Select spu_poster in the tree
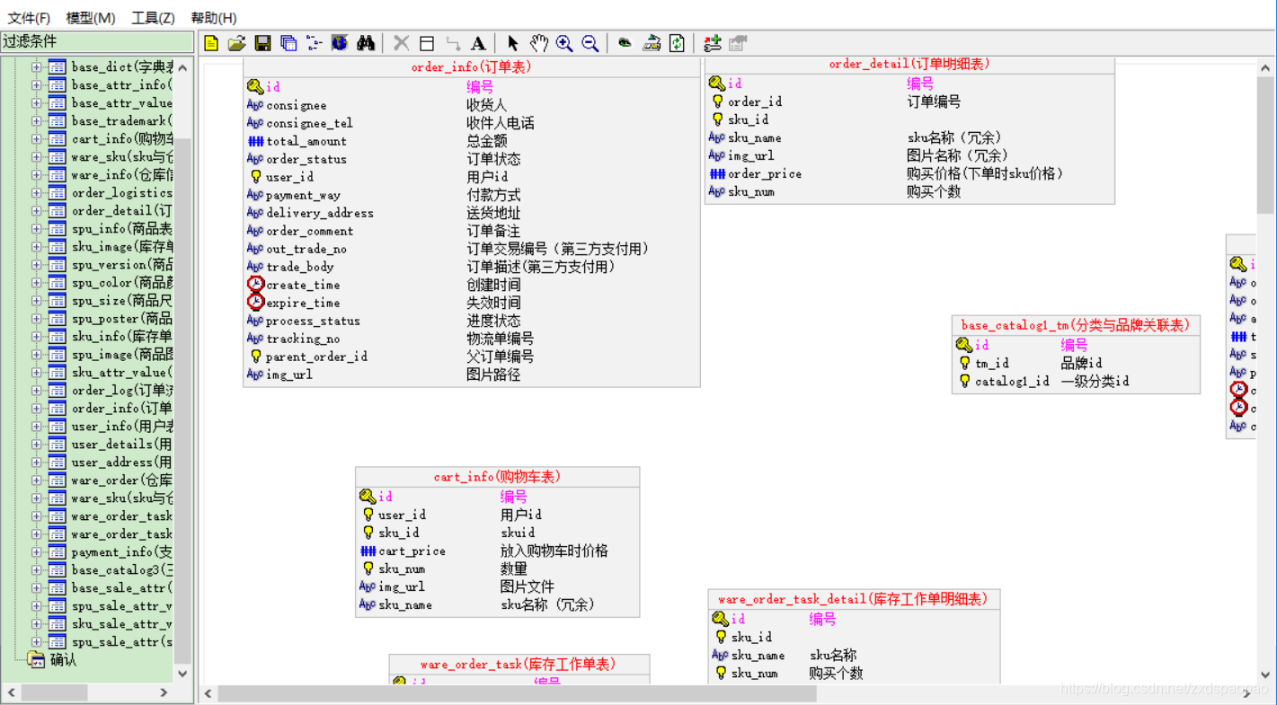The image size is (1277, 705). click(120, 318)
